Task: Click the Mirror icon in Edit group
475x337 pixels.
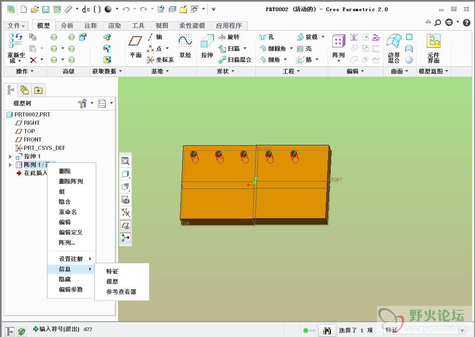Action: 354,37
